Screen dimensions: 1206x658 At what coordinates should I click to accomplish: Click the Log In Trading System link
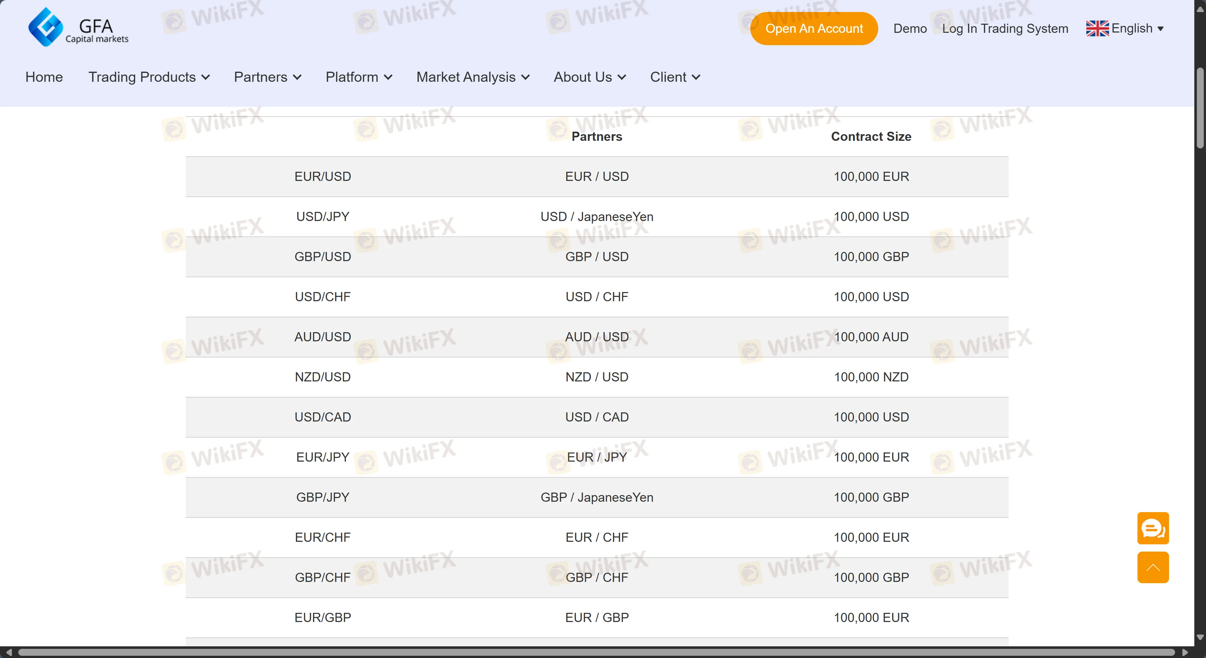pos(1005,28)
